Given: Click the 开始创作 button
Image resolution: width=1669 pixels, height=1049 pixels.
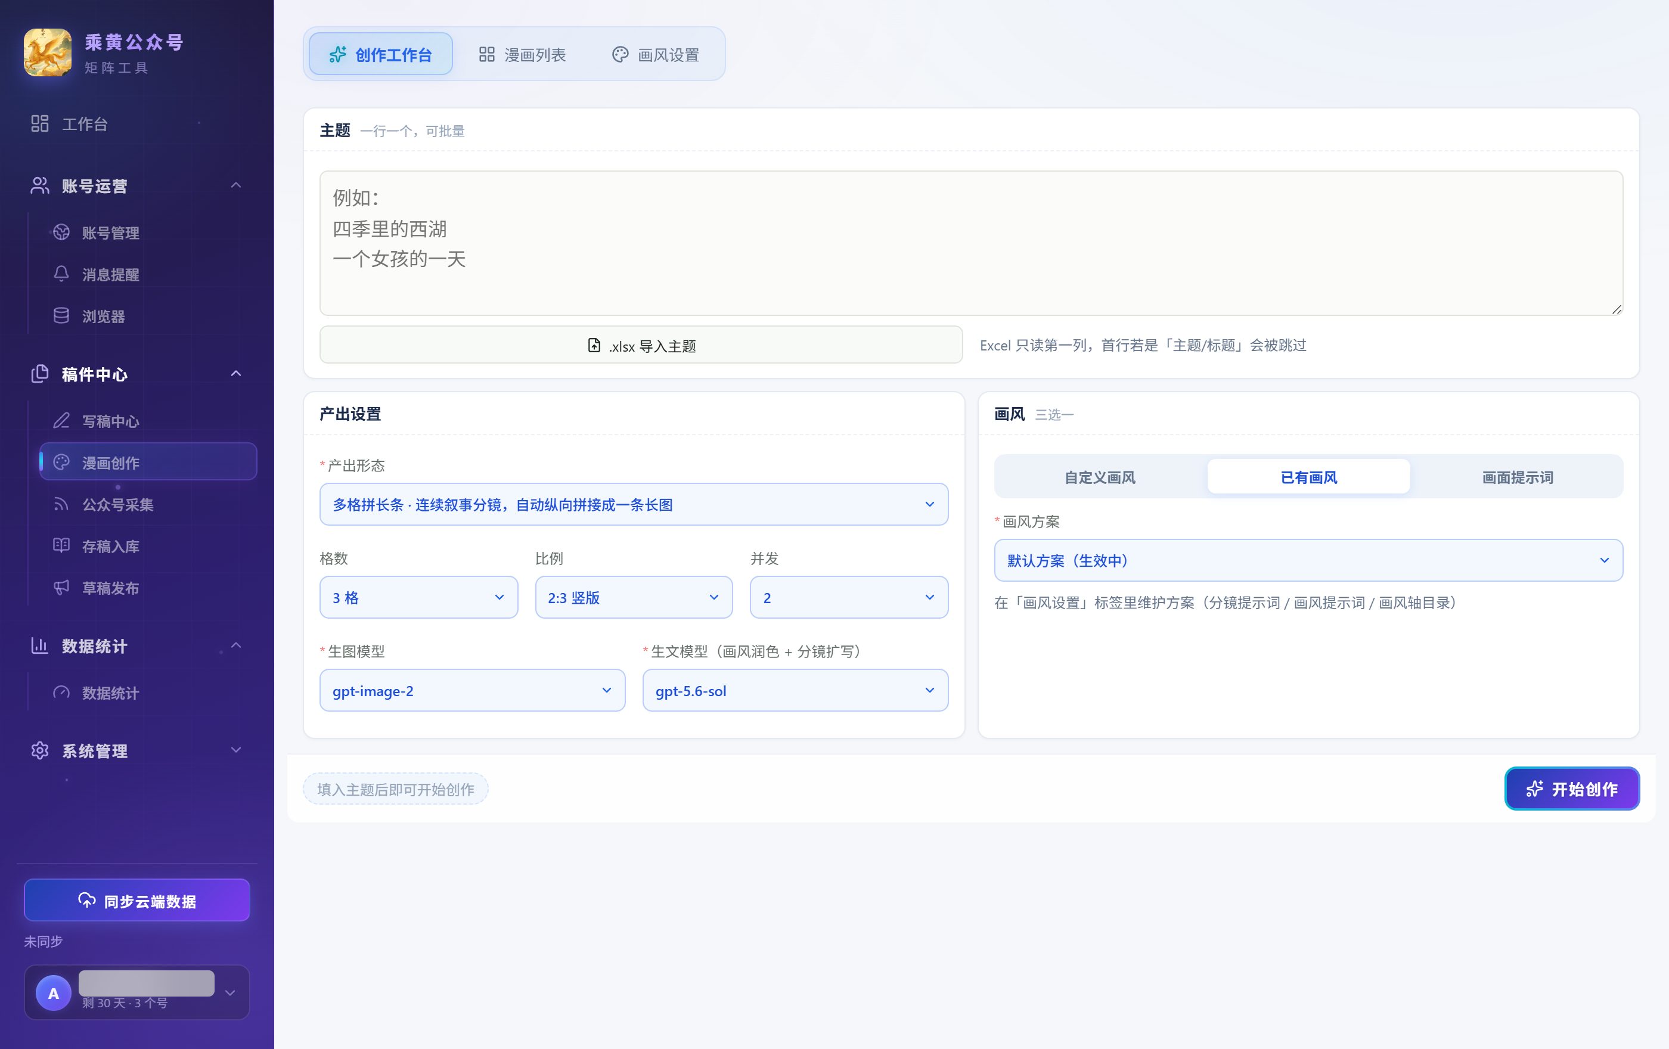Looking at the screenshot, I should click(x=1571, y=789).
